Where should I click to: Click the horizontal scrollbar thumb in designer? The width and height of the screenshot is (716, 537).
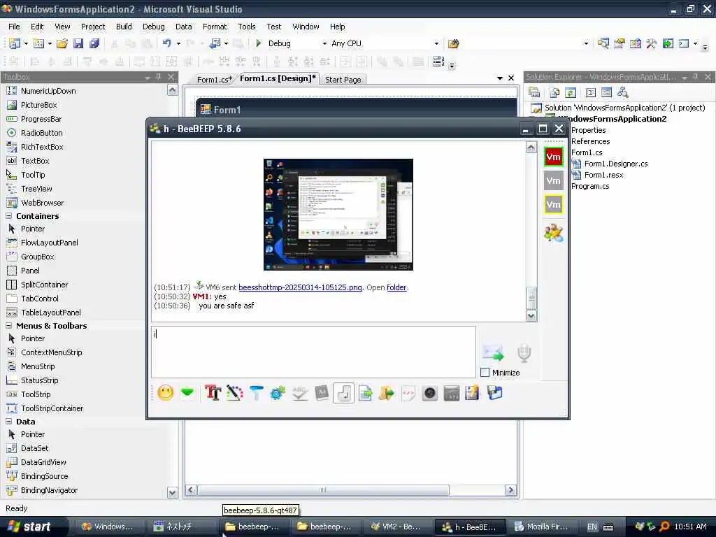(323, 490)
